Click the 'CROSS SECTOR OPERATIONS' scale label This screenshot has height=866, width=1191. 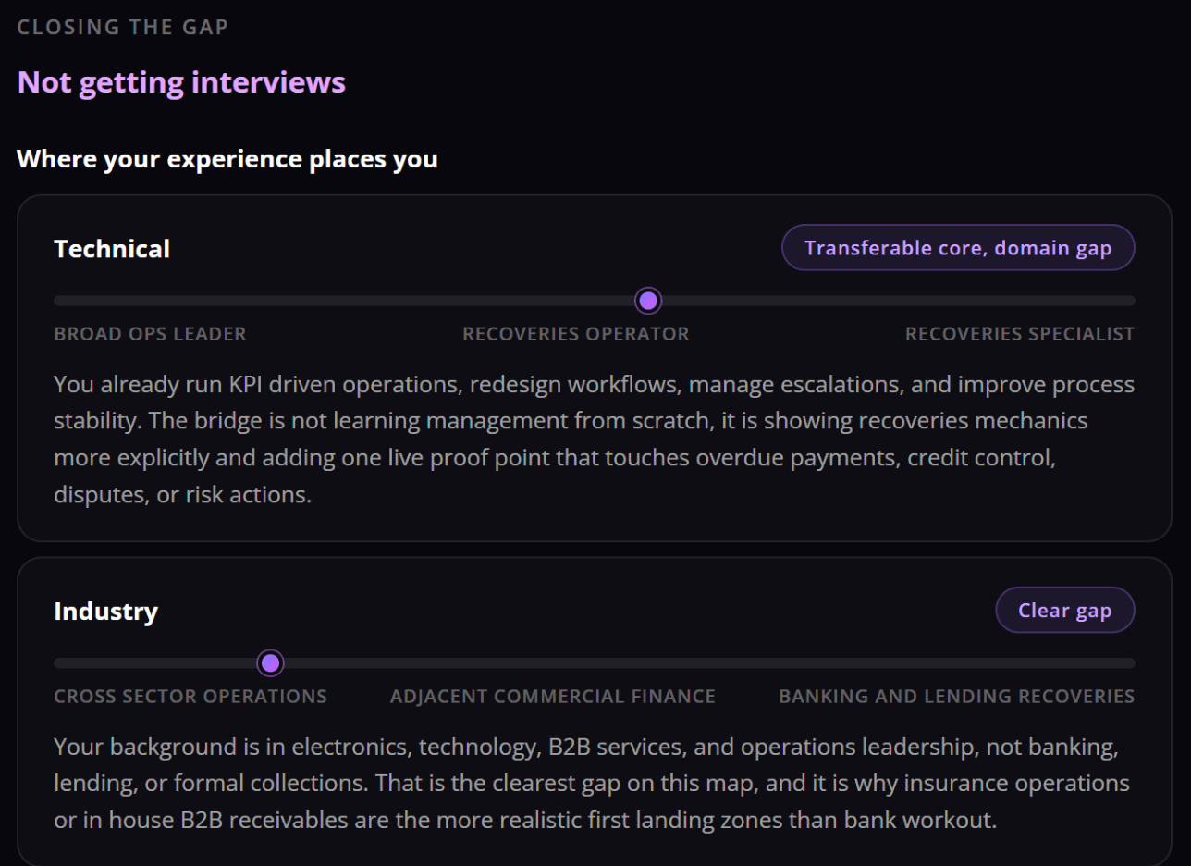tap(190, 697)
